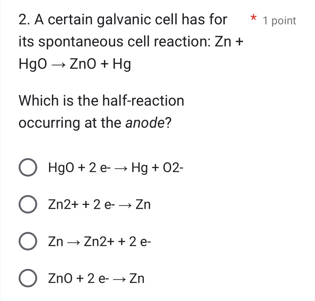This screenshot has width=315, height=301.
Task: Click the answer text 'Zn → Zn2+ + 2 e-'
Action: pos(99,241)
